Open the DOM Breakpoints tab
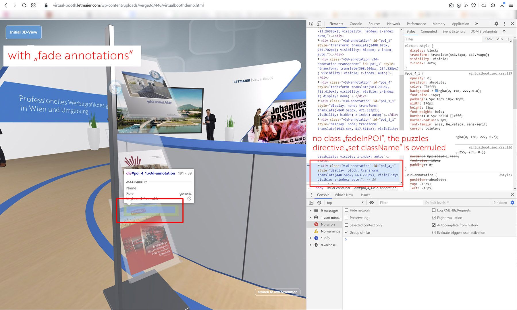 (x=484, y=31)
